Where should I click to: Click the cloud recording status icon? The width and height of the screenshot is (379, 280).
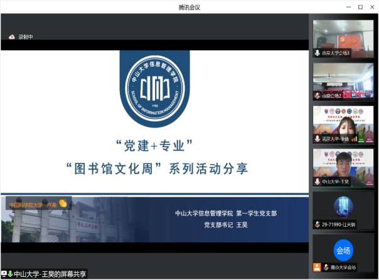pyautogui.click(x=11, y=37)
